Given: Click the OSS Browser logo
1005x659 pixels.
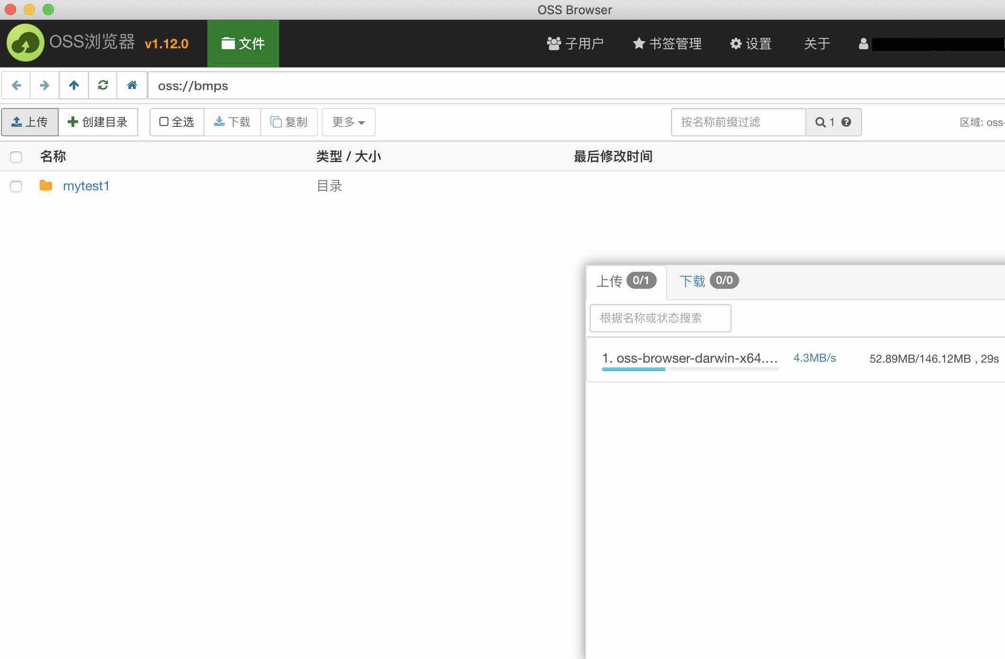Looking at the screenshot, I should click(x=26, y=43).
